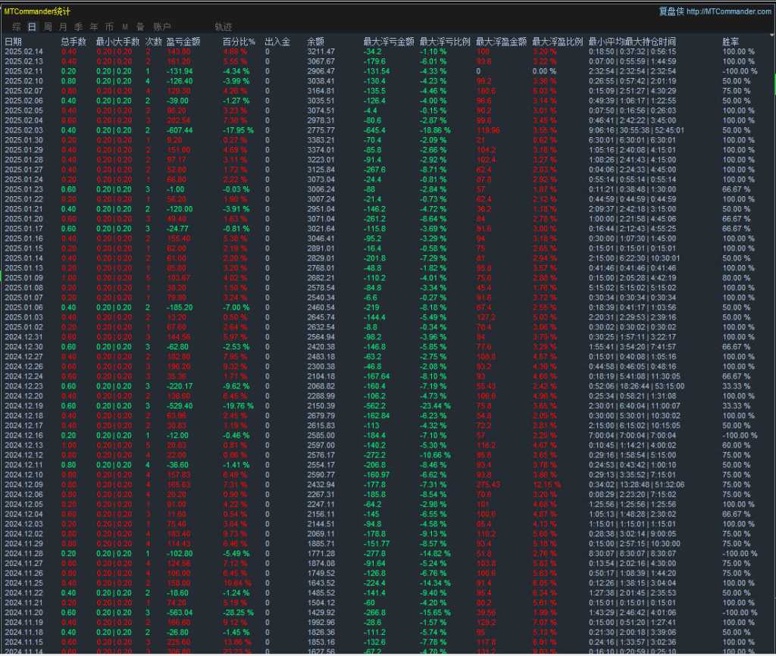Open the 周 (weekly) statistics tab

click(x=48, y=27)
